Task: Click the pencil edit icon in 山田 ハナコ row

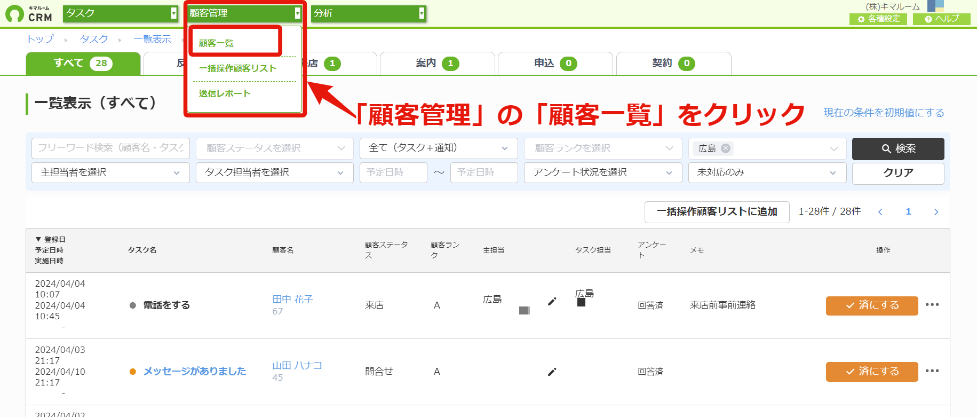Action: pos(552,372)
